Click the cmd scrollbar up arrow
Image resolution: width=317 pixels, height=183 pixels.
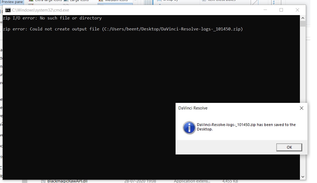[x=303, y=18]
